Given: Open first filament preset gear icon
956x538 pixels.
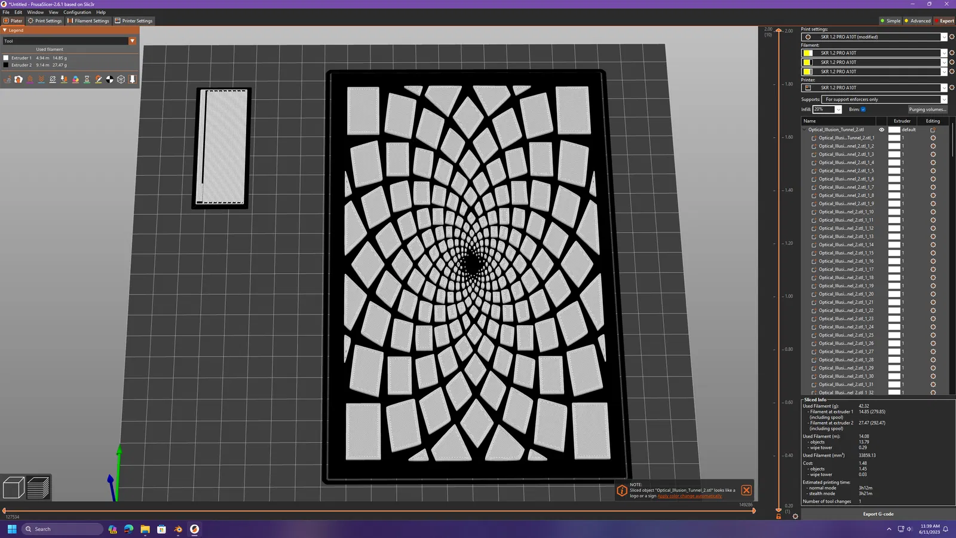Looking at the screenshot, I should 952,53.
